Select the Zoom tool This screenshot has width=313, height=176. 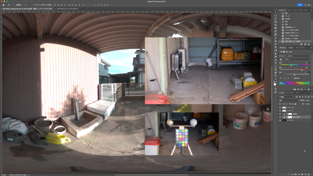click(276, 76)
